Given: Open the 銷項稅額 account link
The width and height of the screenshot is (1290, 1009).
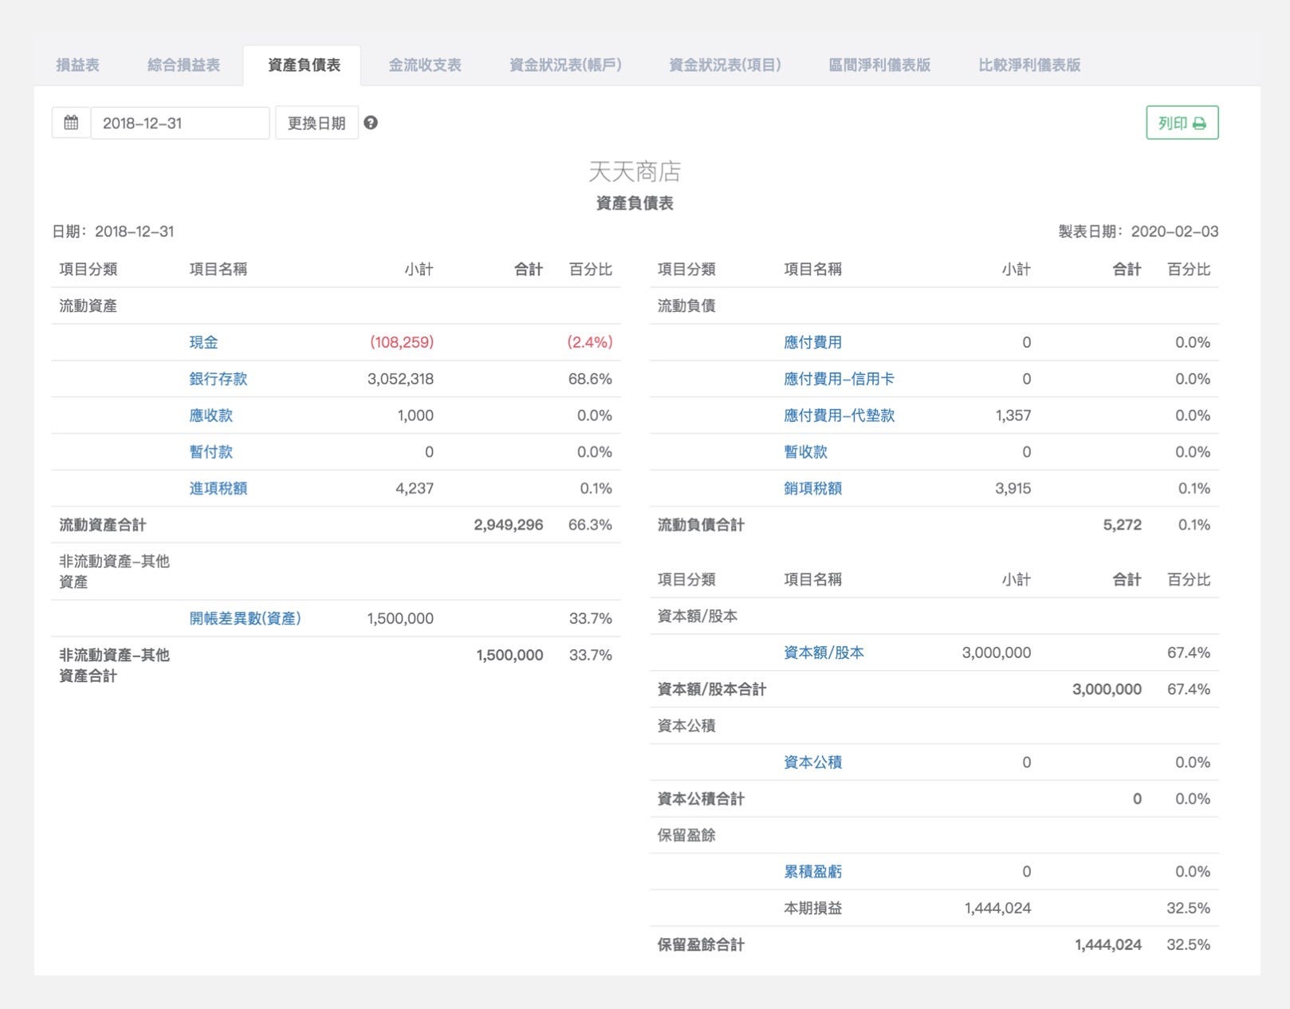Looking at the screenshot, I should pyautogui.click(x=812, y=488).
